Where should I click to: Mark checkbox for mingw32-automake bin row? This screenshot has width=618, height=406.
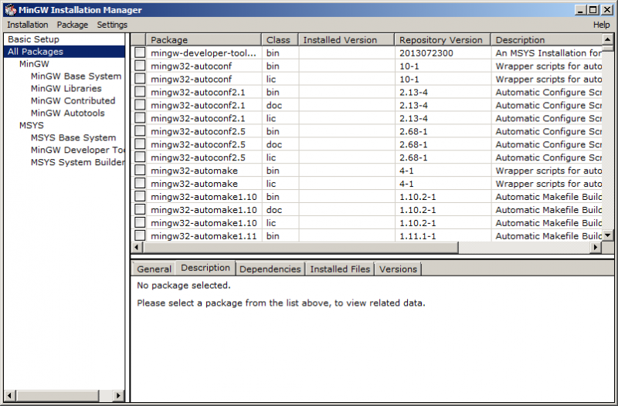[140, 170]
